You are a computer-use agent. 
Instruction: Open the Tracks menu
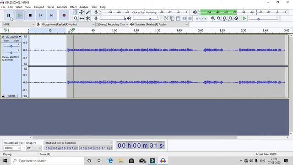tap(50, 7)
